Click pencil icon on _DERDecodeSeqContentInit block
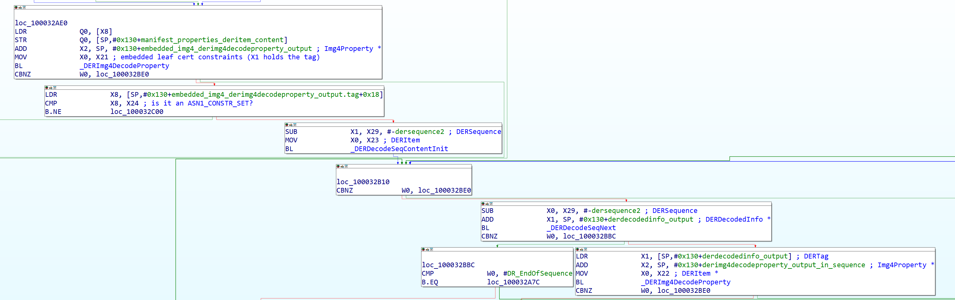This screenshot has height=300, width=955. pyautogui.click(x=291, y=125)
